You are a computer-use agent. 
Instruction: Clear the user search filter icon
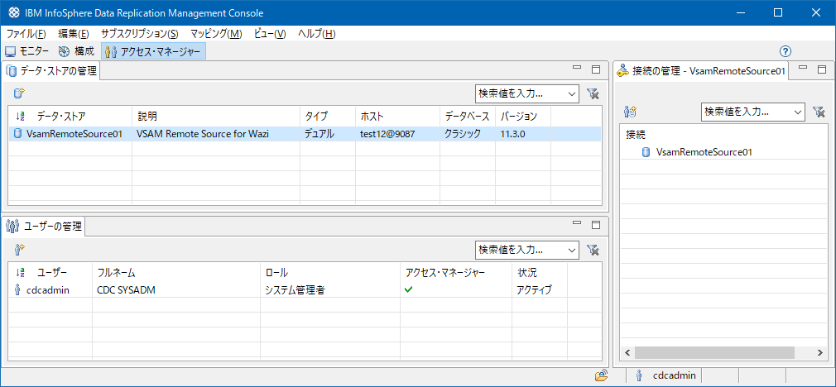tap(593, 249)
